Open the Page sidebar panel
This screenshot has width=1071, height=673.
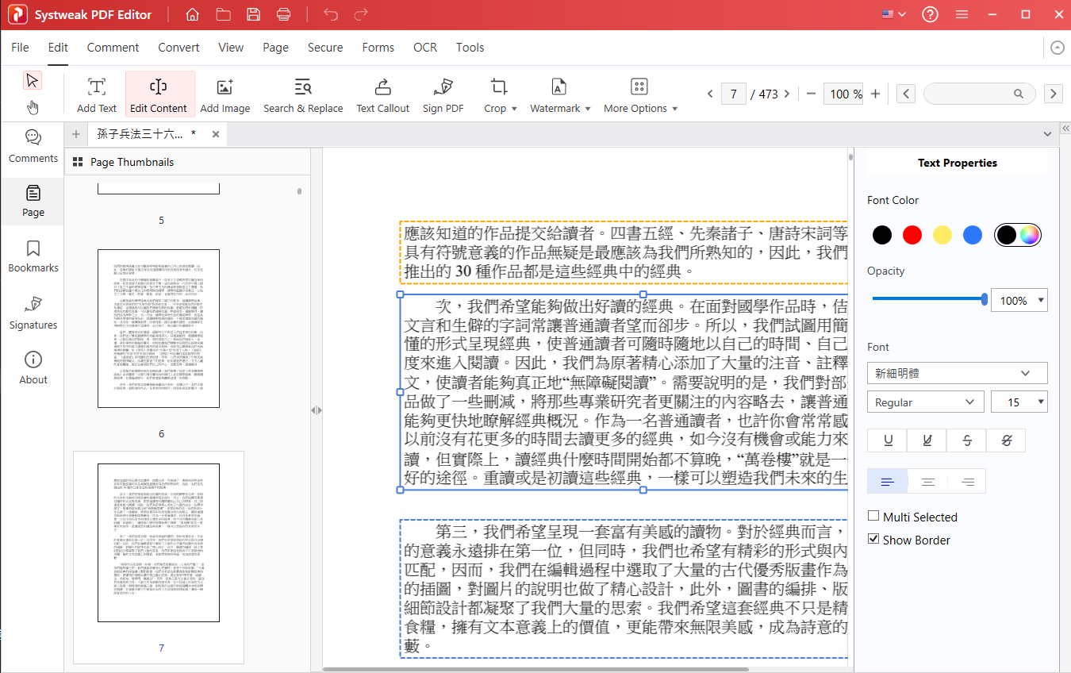click(x=33, y=201)
